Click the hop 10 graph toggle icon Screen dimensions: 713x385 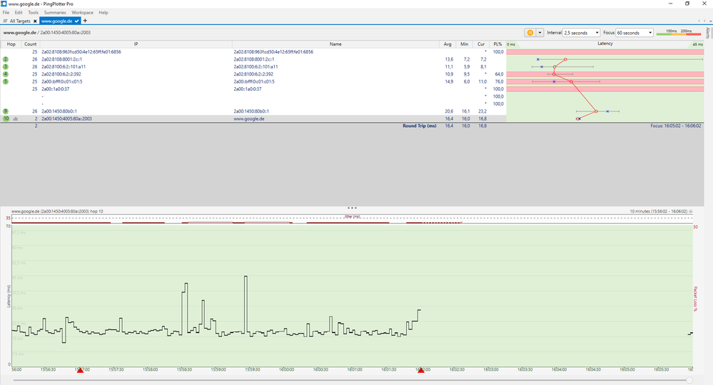15,119
